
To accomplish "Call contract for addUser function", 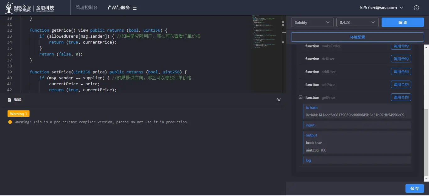I will tap(401, 72).
